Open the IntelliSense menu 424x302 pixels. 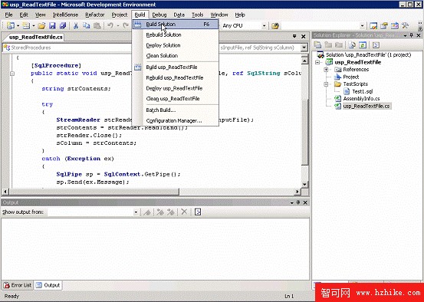[66, 15]
